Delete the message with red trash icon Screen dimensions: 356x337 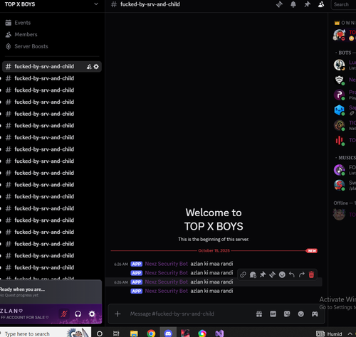point(311,274)
